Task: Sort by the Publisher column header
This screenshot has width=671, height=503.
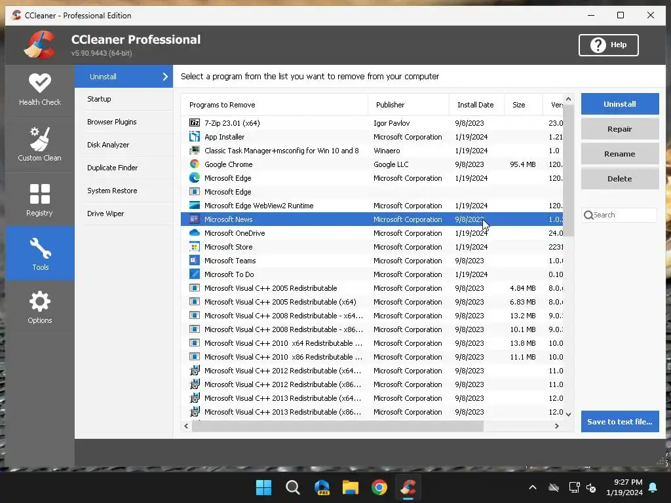Action: coord(408,105)
